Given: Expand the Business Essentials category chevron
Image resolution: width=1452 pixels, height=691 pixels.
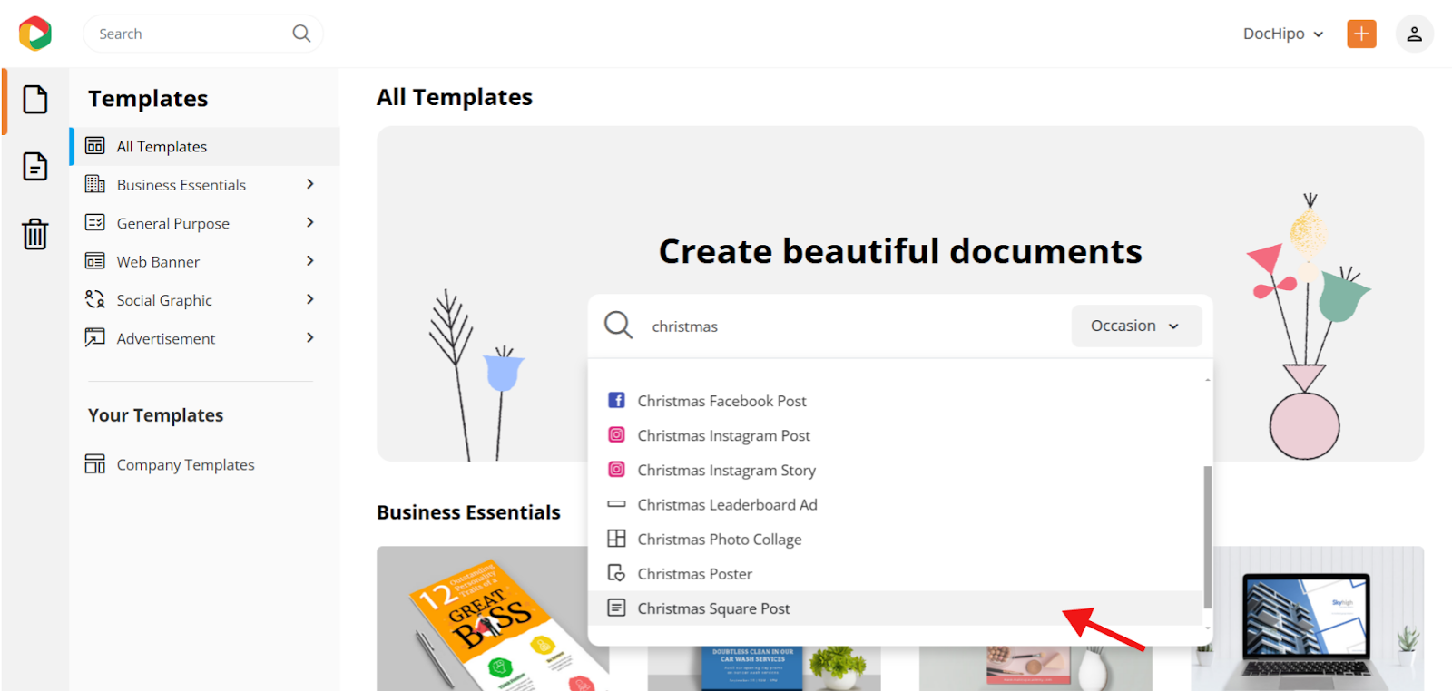Looking at the screenshot, I should (310, 184).
